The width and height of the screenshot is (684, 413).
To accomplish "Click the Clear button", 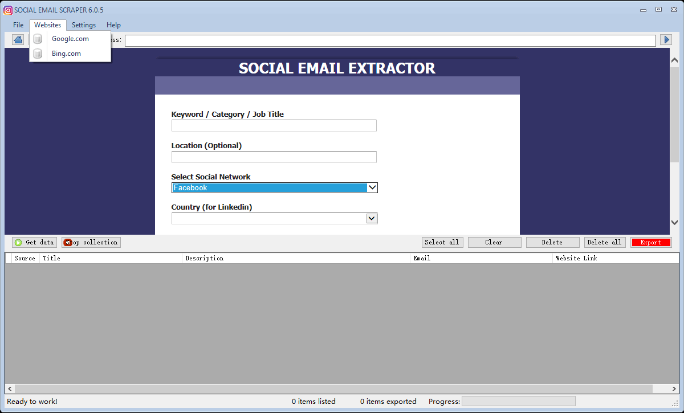I will 495,242.
